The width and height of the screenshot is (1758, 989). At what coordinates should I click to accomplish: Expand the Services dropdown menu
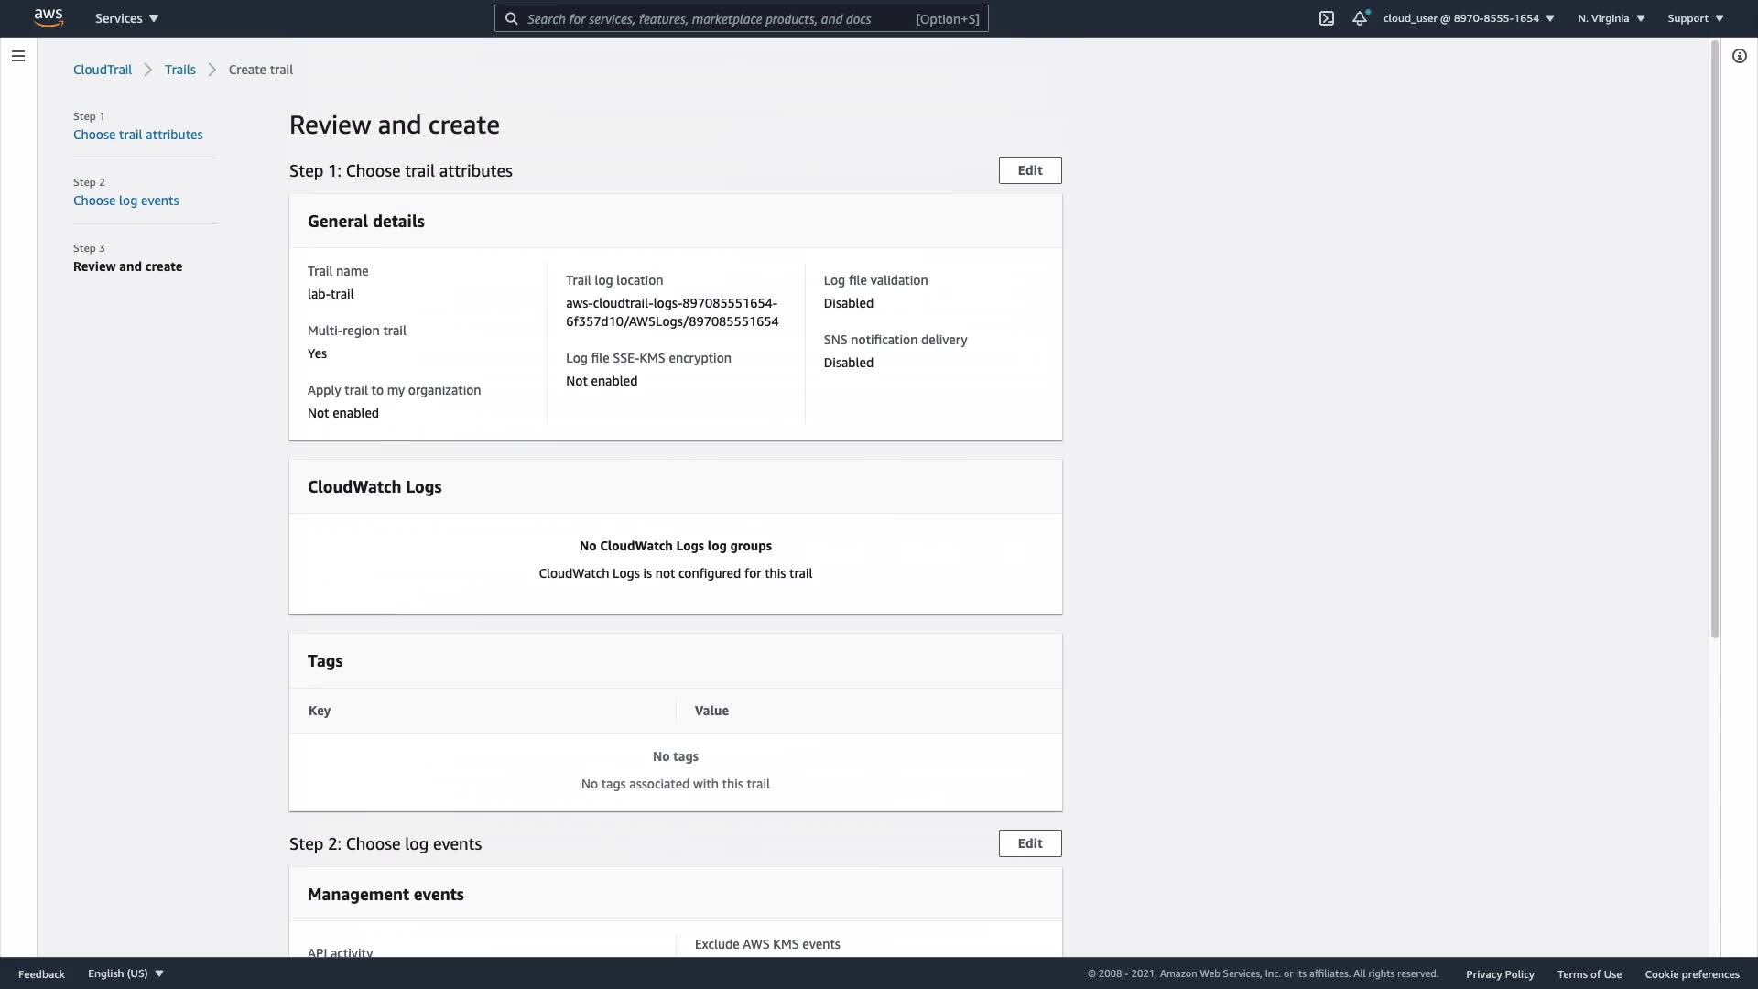pyautogui.click(x=126, y=18)
